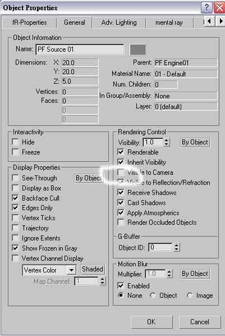The height and width of the screenshot is (336, 225).
Task: Decrease Map Channel spinner value
Action: coord(102,283)
